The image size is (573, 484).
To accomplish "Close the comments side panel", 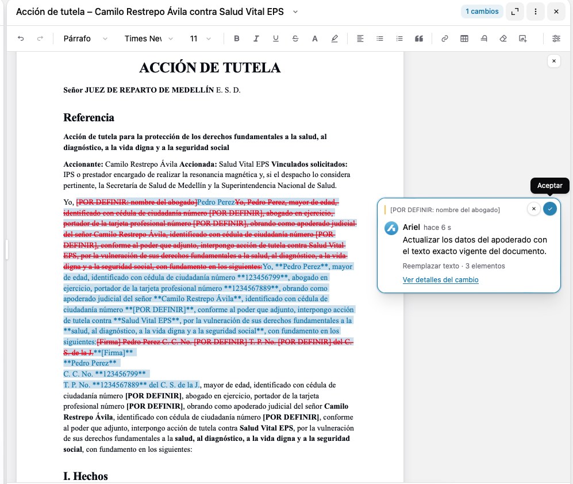I will [x=554, y=61].
